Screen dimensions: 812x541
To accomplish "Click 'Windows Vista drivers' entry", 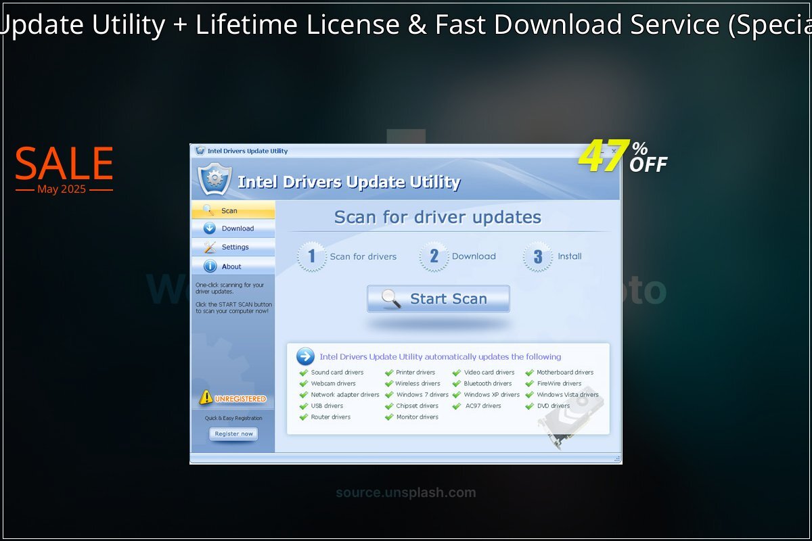I will (x=568, y=395).
